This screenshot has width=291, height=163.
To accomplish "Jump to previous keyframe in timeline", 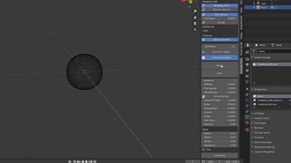I will pos(79,162).
